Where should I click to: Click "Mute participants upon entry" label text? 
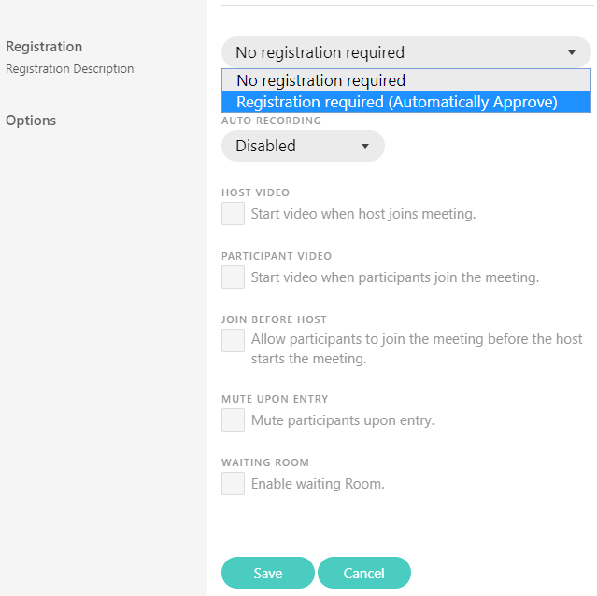point(343,420)
